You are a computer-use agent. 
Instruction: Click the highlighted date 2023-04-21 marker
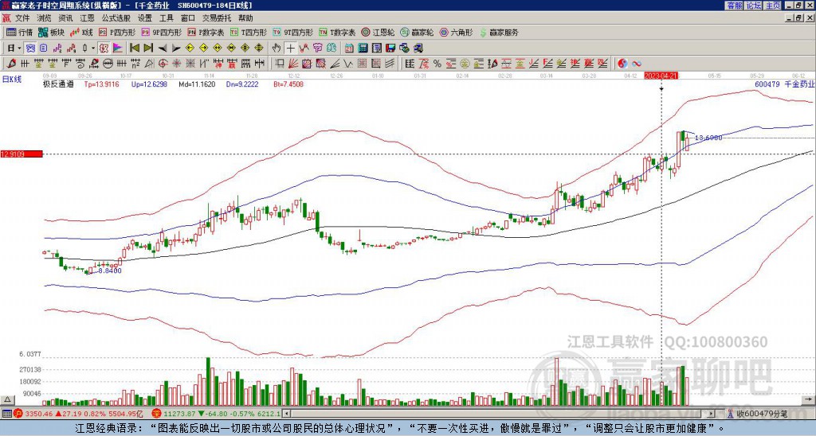tap(661, 76)
